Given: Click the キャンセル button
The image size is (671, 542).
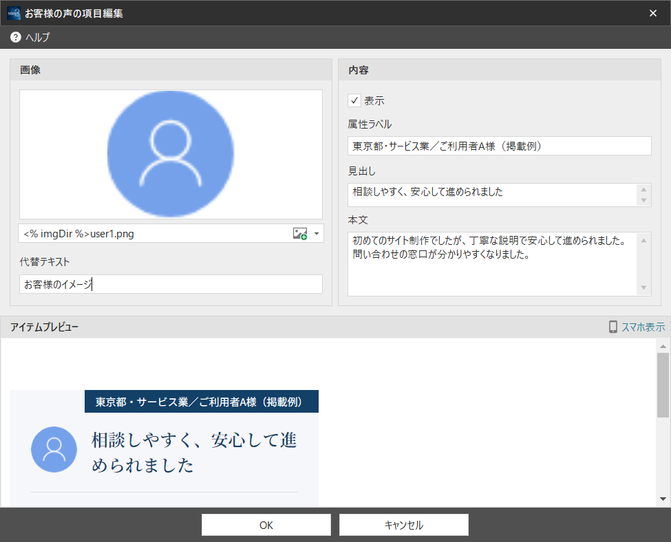Looking at the screenshot, I should click(403, 525).
